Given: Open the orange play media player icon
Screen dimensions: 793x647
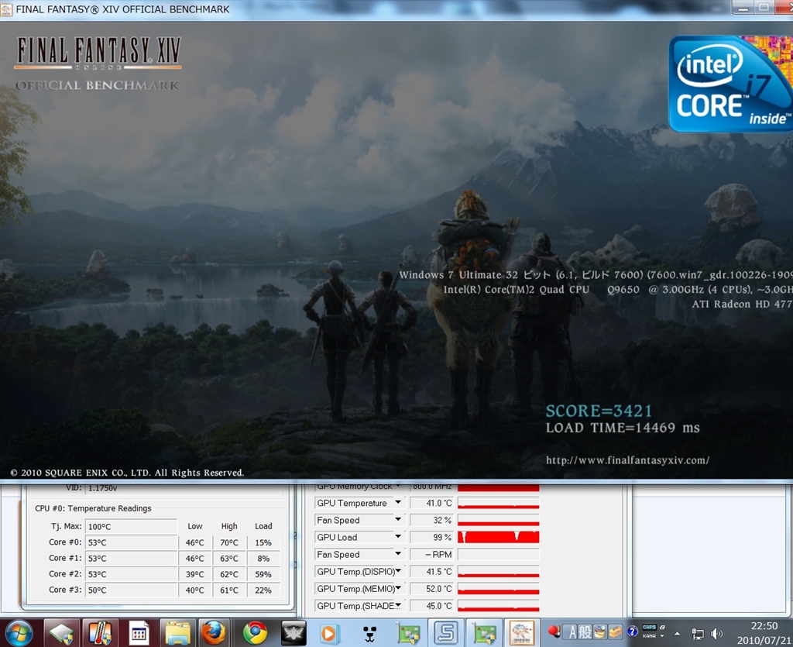Looking at the screenshot, I should [x=328, y=634].
